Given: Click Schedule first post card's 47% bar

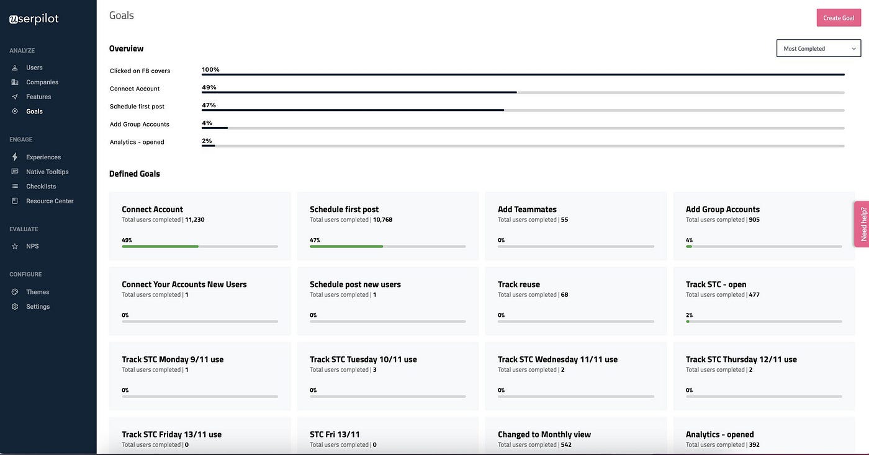Looking at the screenshot, I should tap(388, 246).
